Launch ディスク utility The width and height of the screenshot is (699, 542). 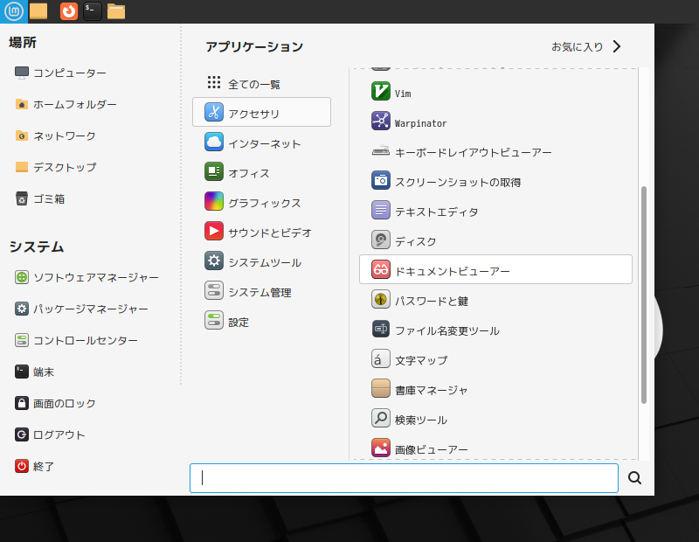pos(495,241)
